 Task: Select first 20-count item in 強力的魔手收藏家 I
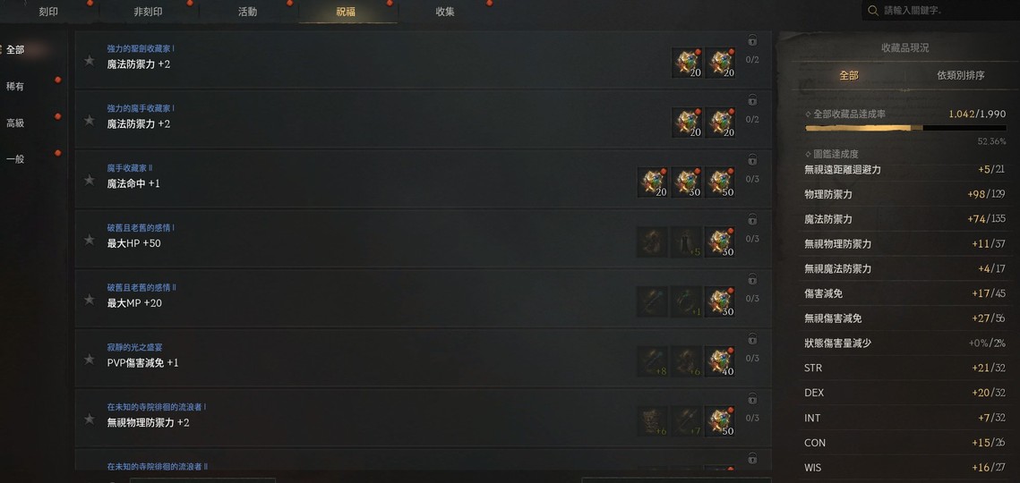click(x=687, y=123)
